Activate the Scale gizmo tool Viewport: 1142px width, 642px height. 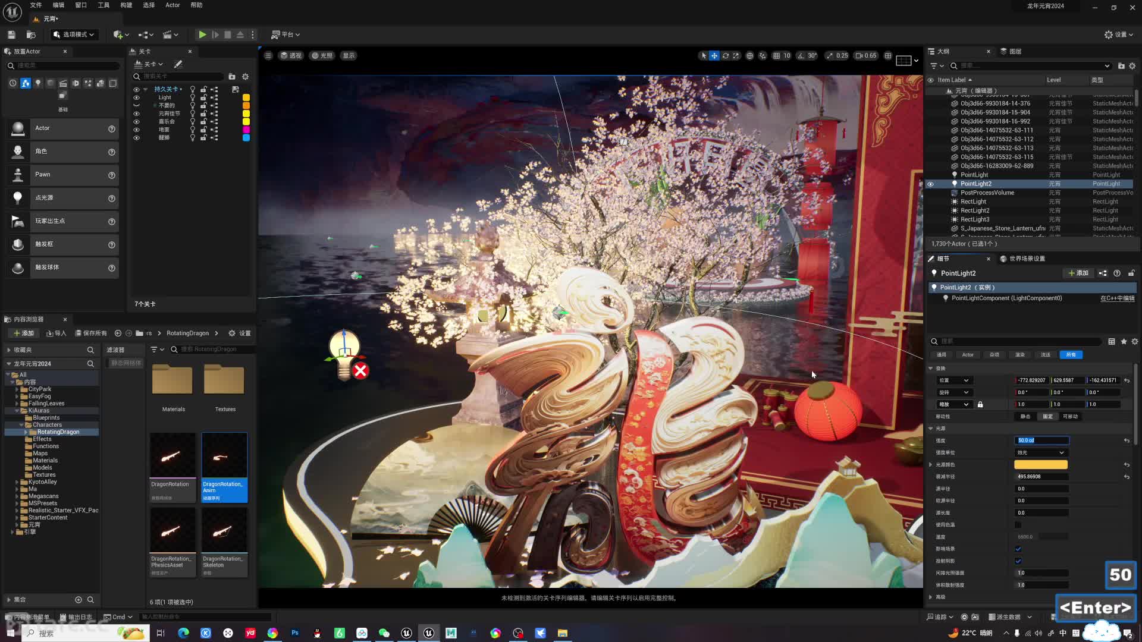click(736, 55)
